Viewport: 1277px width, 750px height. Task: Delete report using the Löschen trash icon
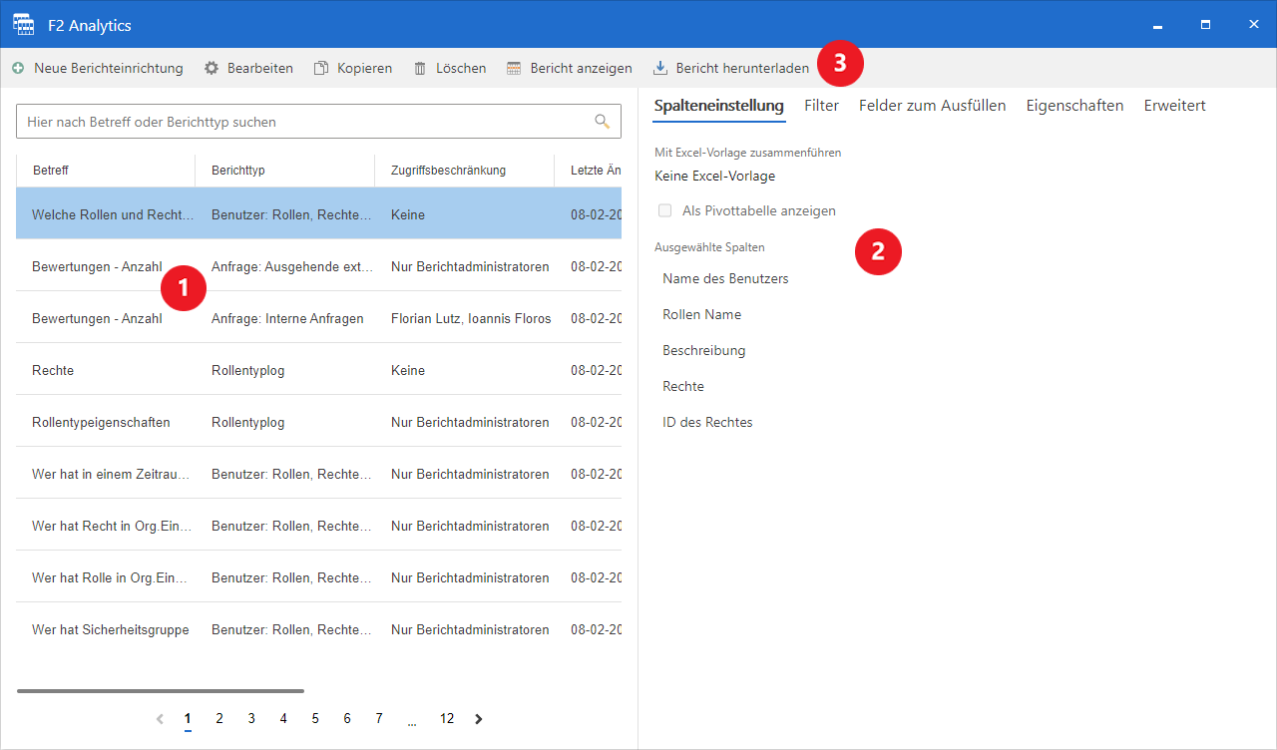[x=421, y=68]
